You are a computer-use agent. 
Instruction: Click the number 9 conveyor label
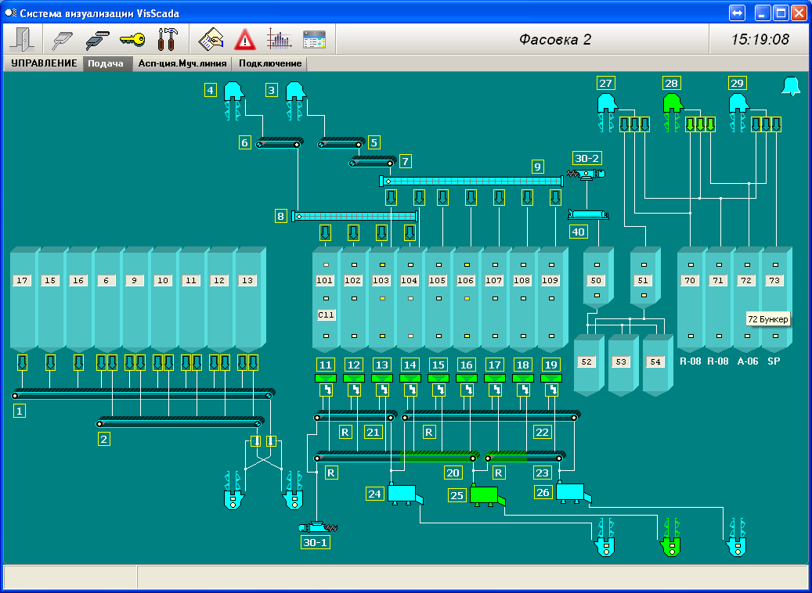point(537,167)
